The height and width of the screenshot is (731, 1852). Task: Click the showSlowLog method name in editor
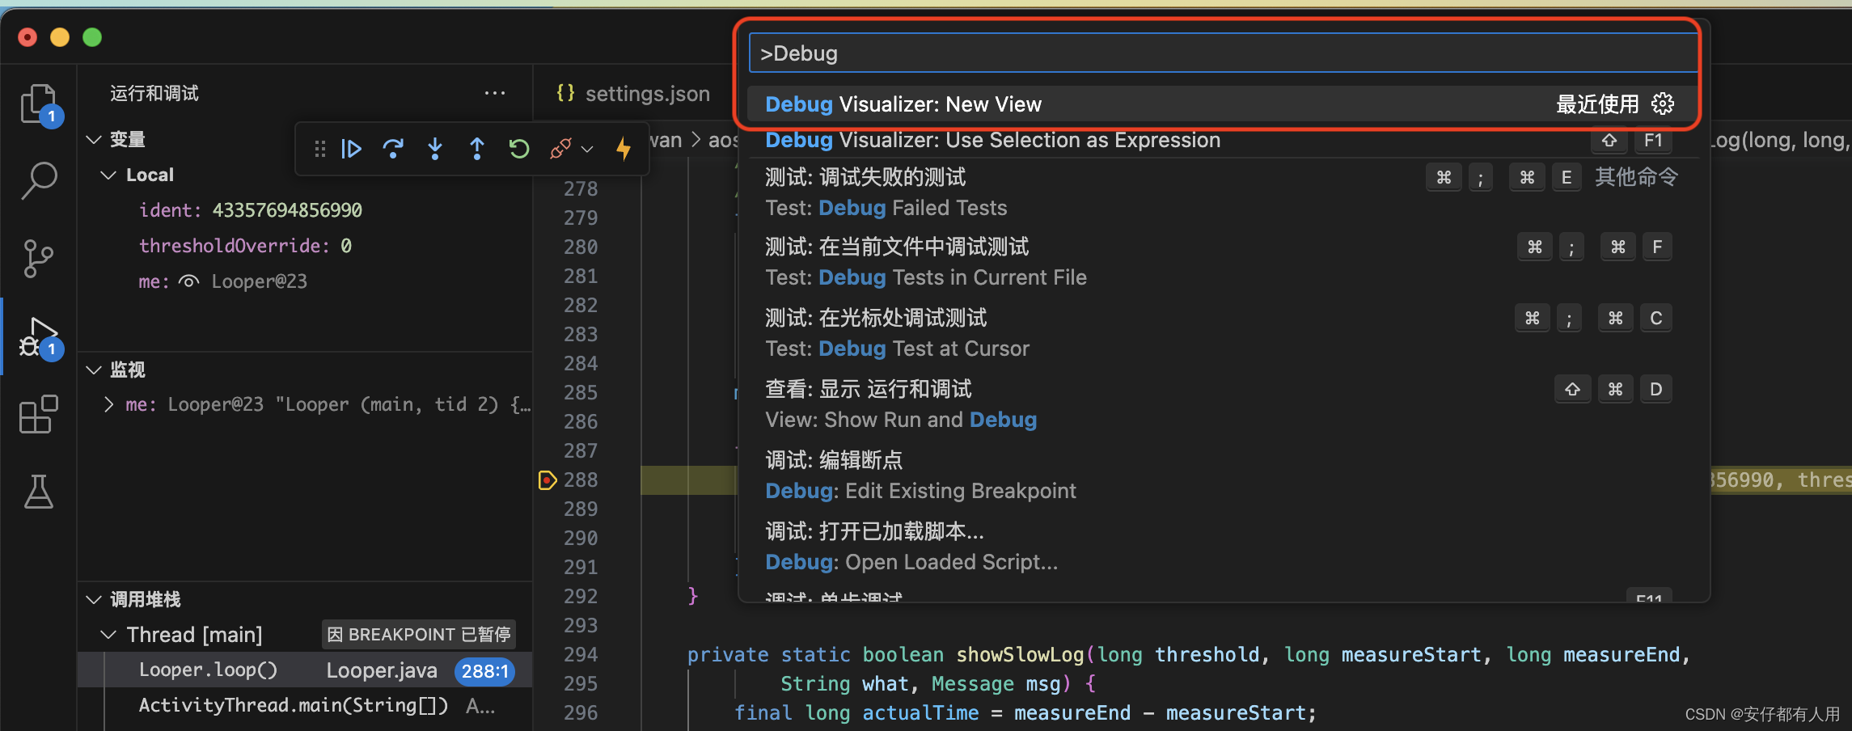tap(1019, 655)
